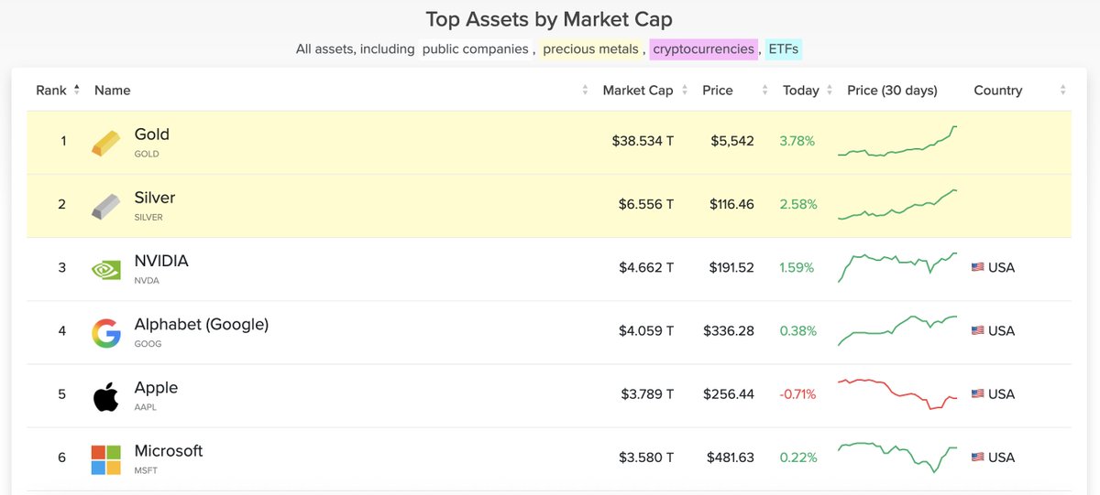Image resolution: width=1100 pixels, height=495 pixels.
Task: Click Apple price $256.44
Action: point(729,393)
